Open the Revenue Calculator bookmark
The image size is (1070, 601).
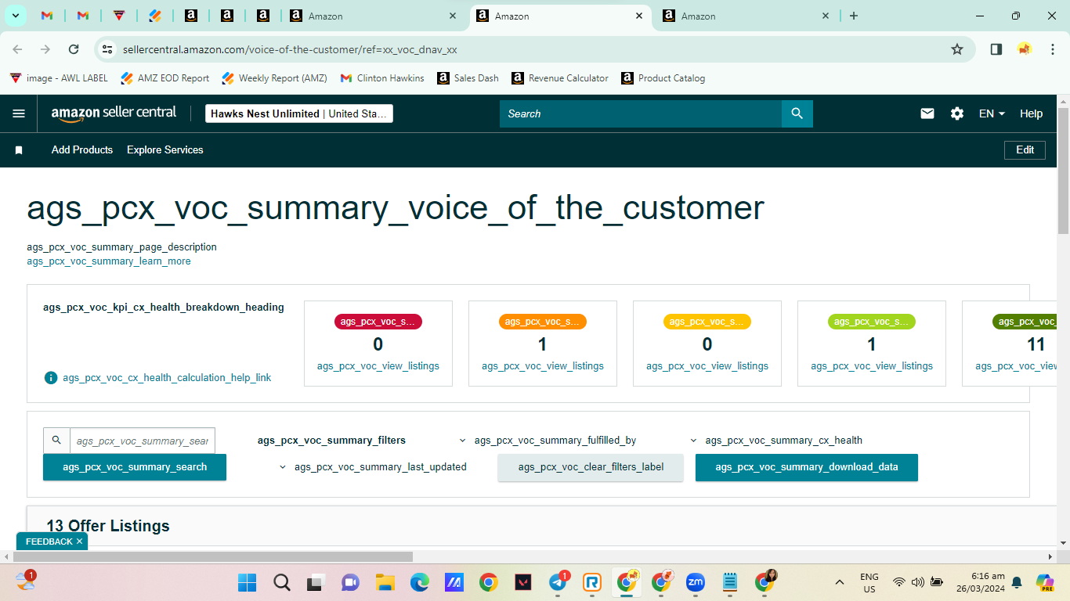point(560,78)
